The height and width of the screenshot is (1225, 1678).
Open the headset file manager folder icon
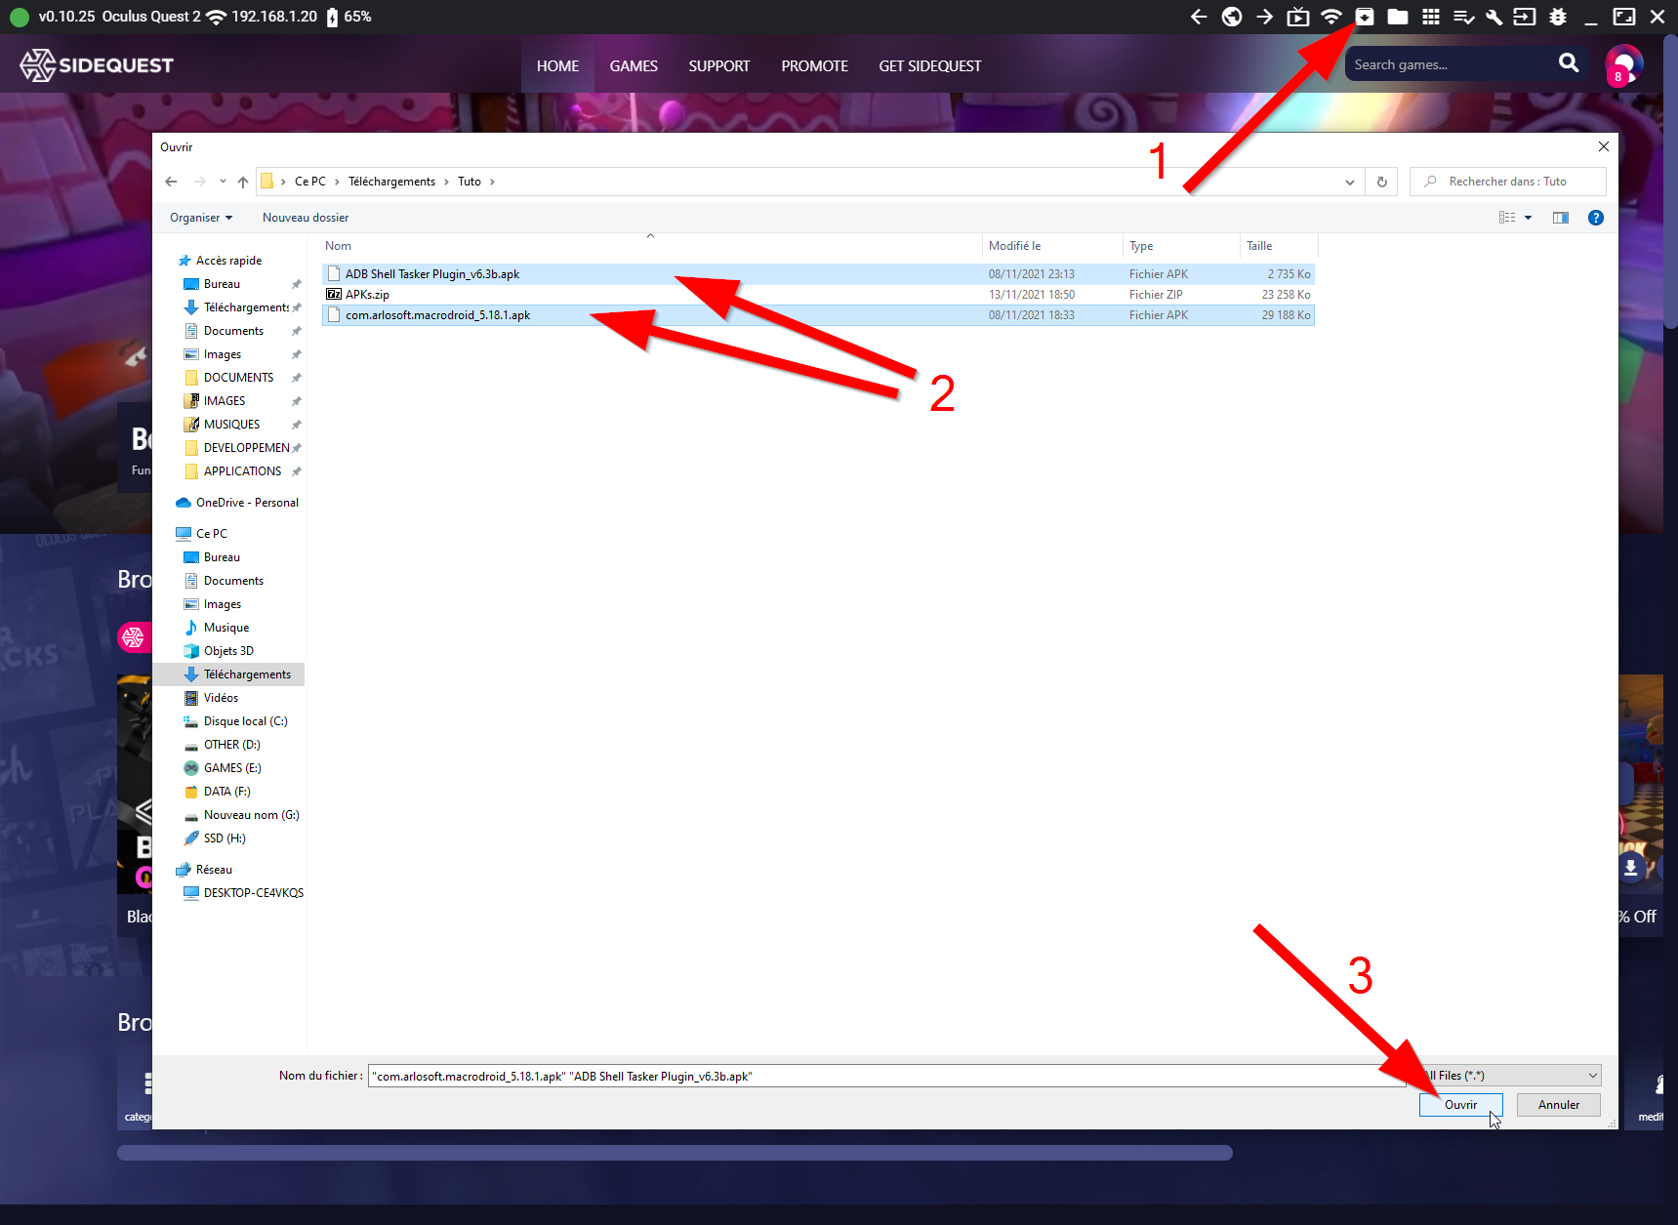point(1398,17)
